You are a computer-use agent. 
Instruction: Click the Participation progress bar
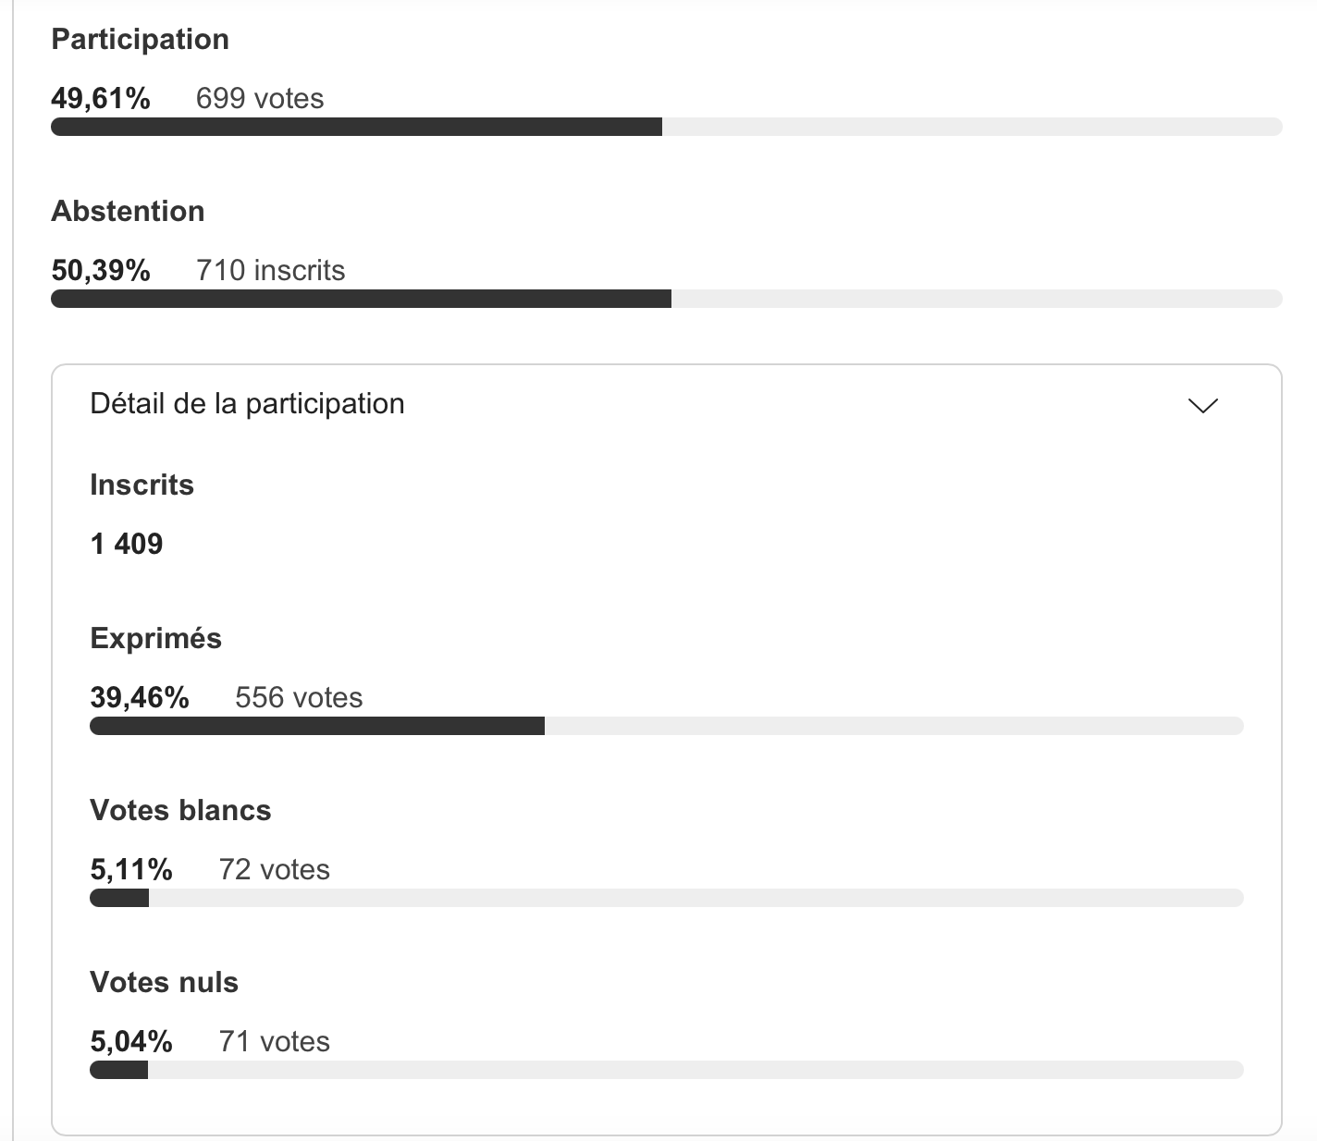click(666, 127)
